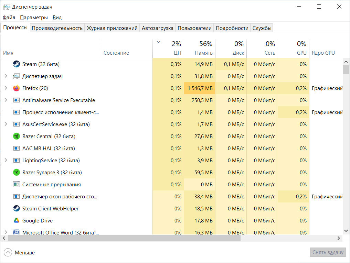Switch to the Производительность tab
Viewport: 350px width, 263px height.
pyautogui.click(x=57, y=28)
